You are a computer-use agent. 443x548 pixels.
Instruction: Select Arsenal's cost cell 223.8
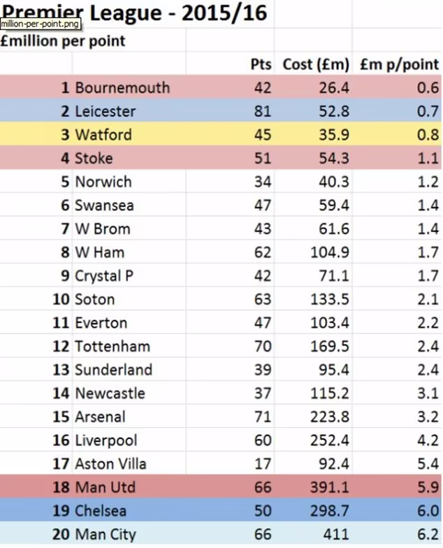(330, 417)
